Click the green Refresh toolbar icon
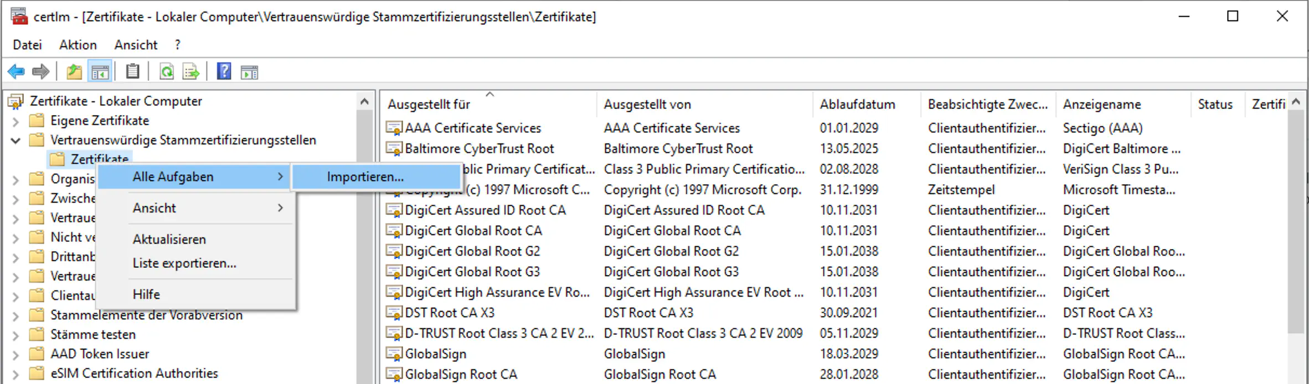Image resolution: width=1309 pixels, height=384 pixels. coord(167,72)
